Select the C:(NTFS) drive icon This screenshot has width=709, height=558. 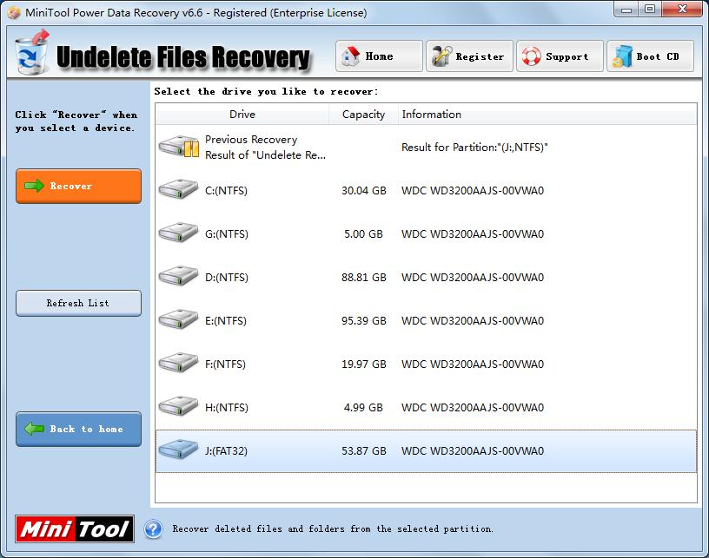[x=179, y=189]
